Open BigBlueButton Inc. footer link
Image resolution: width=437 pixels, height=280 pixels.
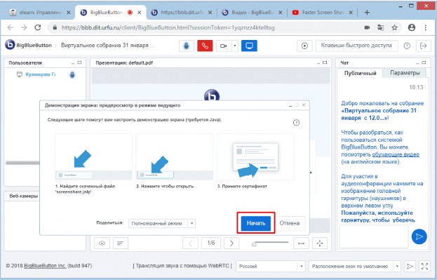tap(45, 266)
